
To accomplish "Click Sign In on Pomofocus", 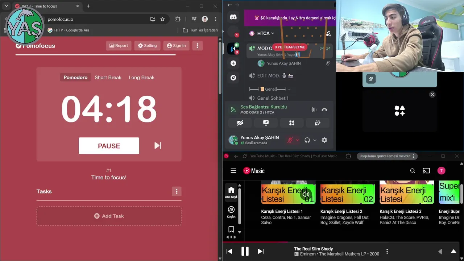I will [x=176, y=46].
